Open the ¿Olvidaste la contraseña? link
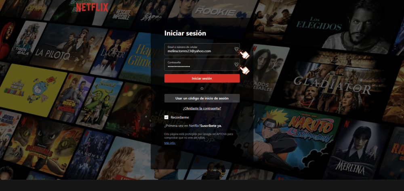The width and height of the screenshot is (404, 191). click(x=202, y=108)
